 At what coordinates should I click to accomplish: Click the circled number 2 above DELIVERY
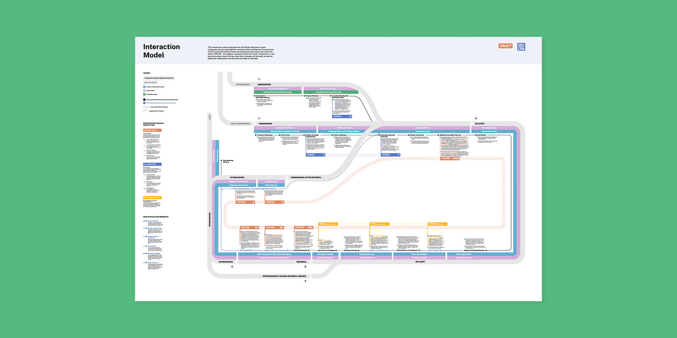(x=476, y=118)
